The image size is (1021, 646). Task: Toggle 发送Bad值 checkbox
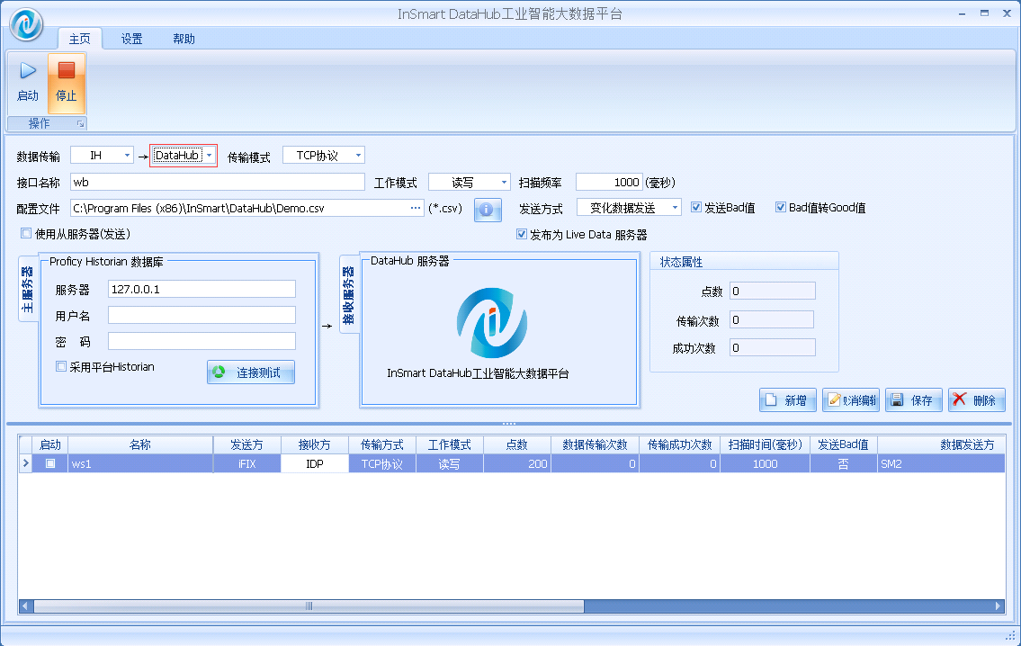tap(696, 208)
